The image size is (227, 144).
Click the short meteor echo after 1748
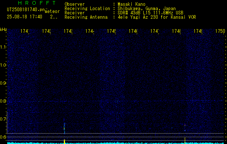(185, 127)
